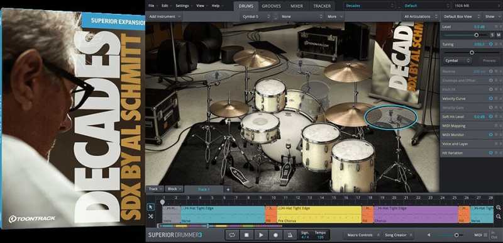Click the front floor tom in the kit

353,166
